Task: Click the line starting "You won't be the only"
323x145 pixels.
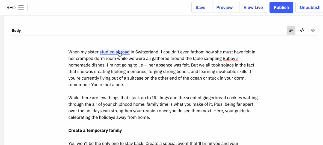Action: tap(153, 143)
